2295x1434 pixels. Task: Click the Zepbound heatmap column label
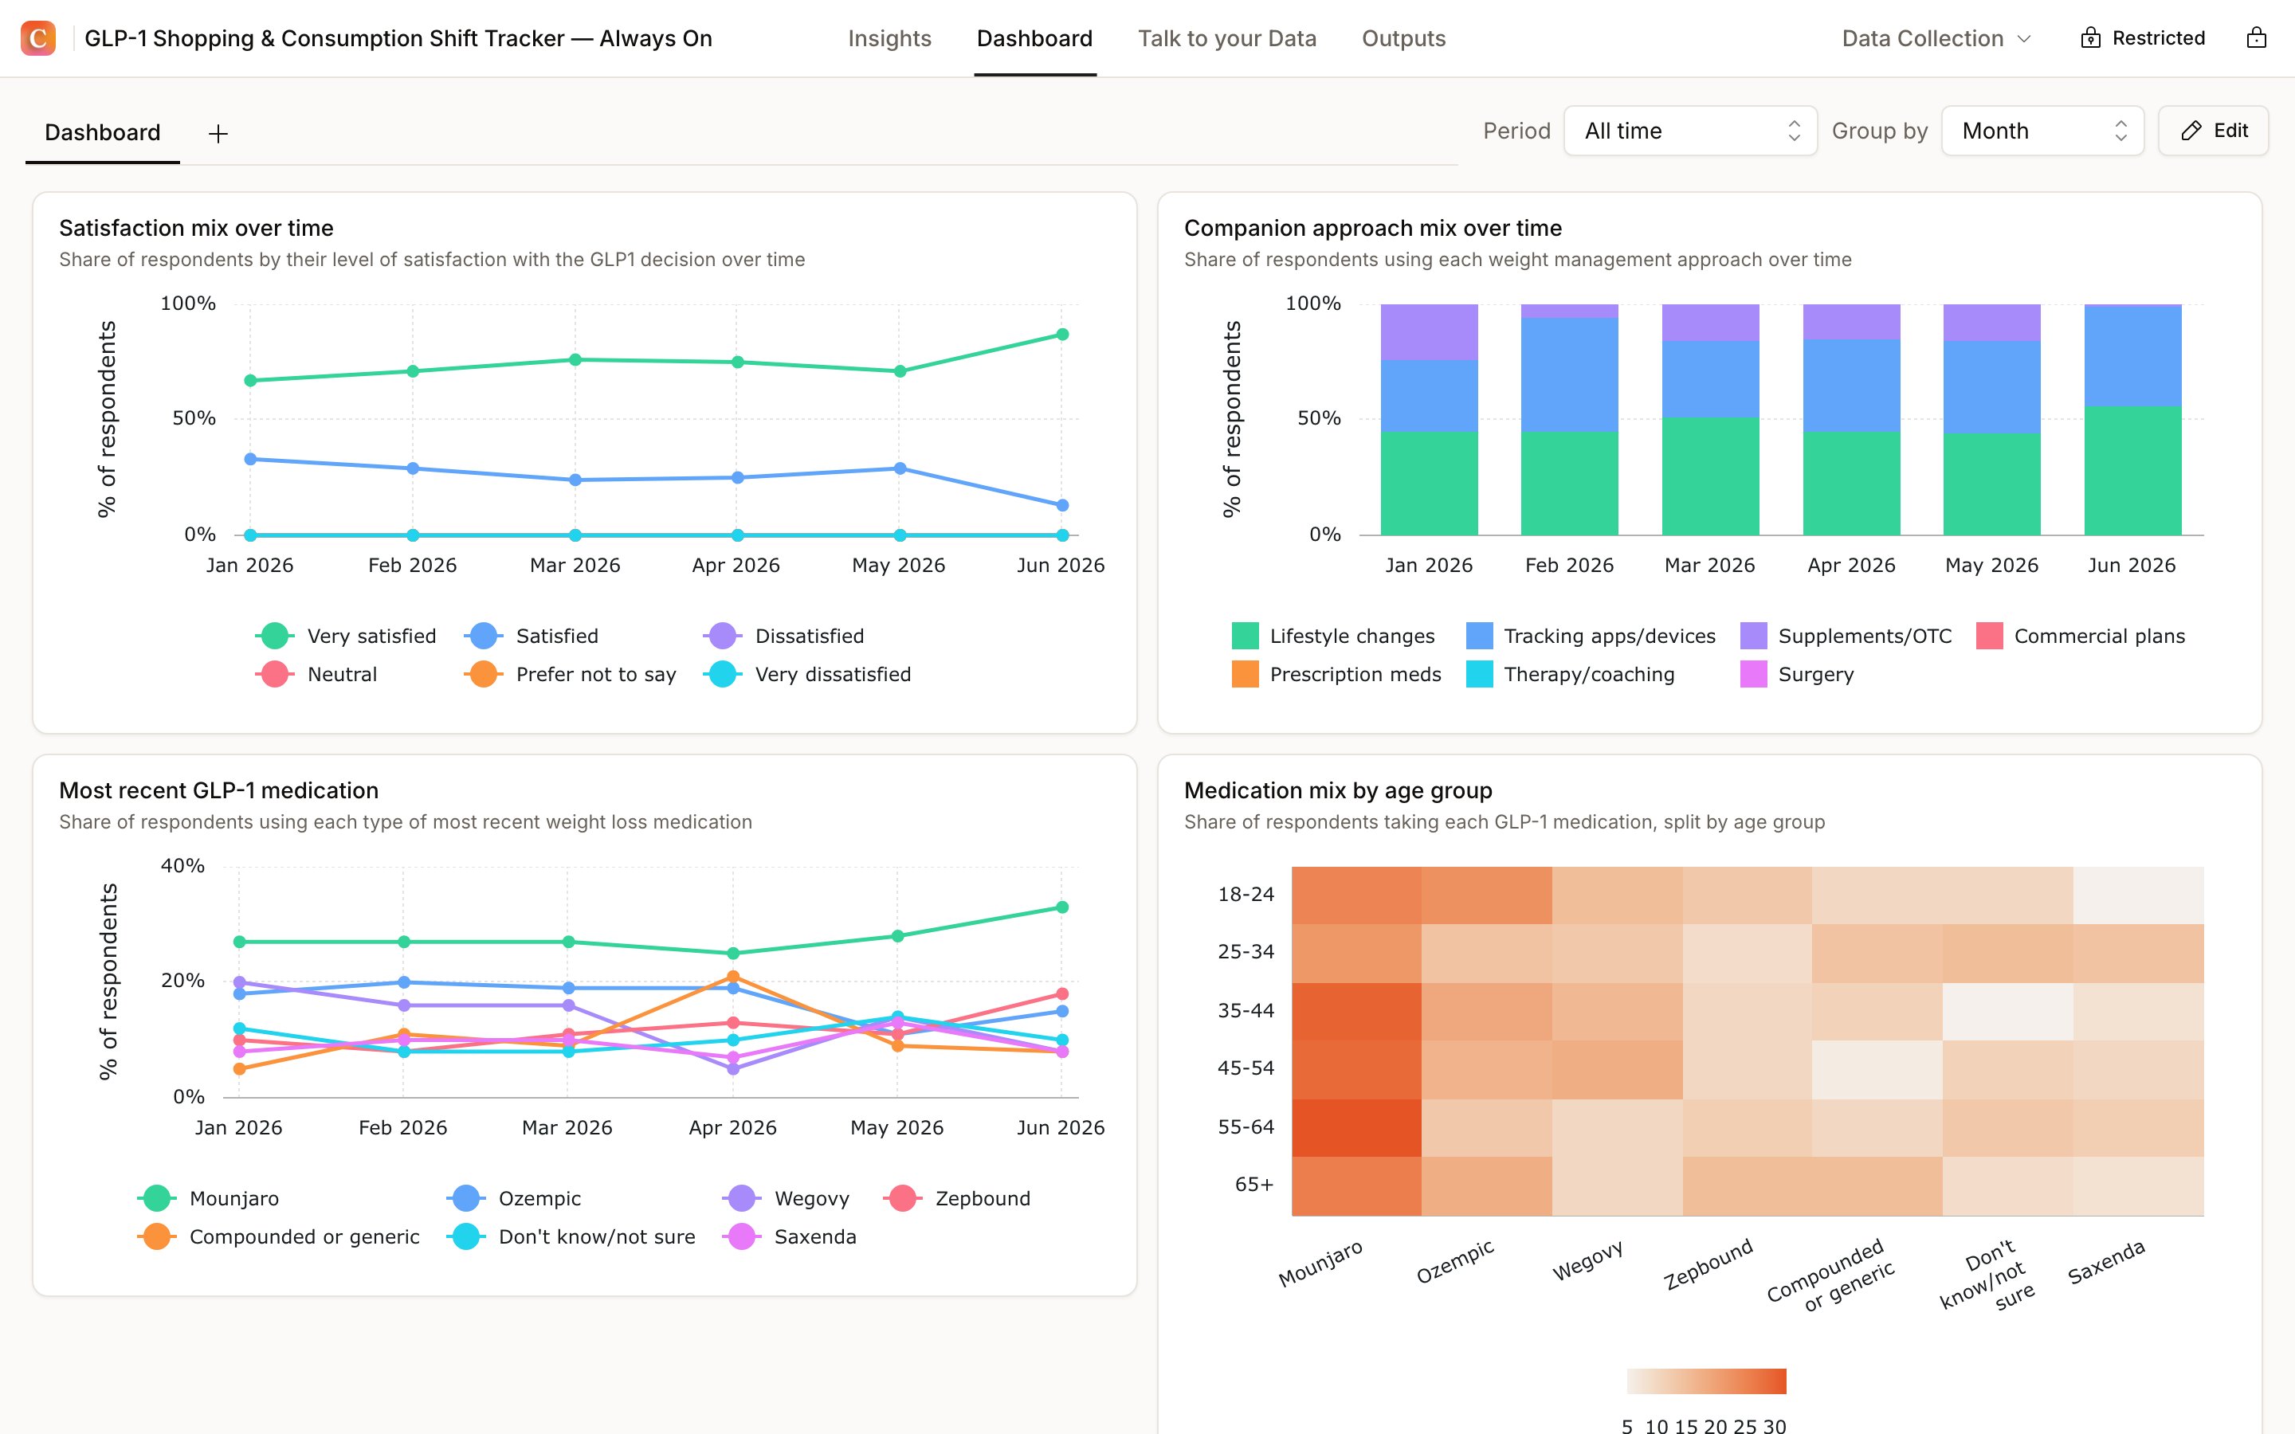pos(1708,1264)
